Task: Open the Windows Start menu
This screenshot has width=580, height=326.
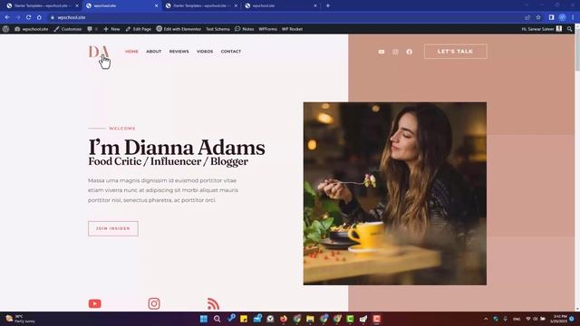Action: [x=203, y=319]
